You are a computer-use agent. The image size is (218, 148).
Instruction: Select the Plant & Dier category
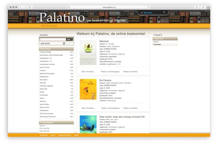click(43, 89)
